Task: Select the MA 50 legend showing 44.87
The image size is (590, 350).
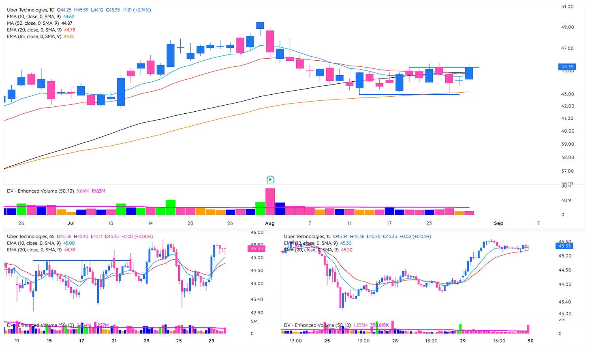Action: click(39, 23)
